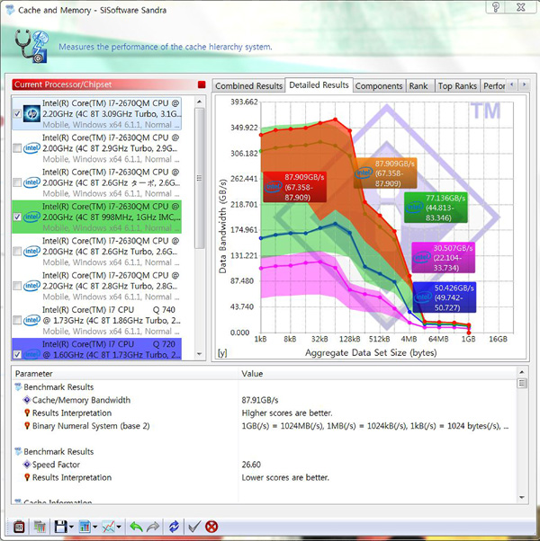Click the Current Processor/Chipset header bar
The image size is (540, 541).
pos(109,84)
